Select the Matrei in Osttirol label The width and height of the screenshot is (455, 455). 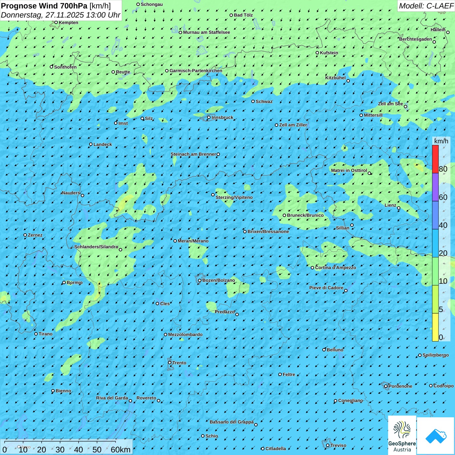tap(349, 170)
